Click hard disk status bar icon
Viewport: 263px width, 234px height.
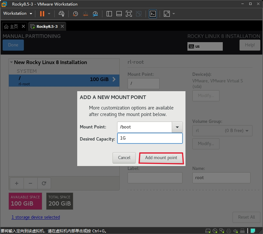pos(208,231)
